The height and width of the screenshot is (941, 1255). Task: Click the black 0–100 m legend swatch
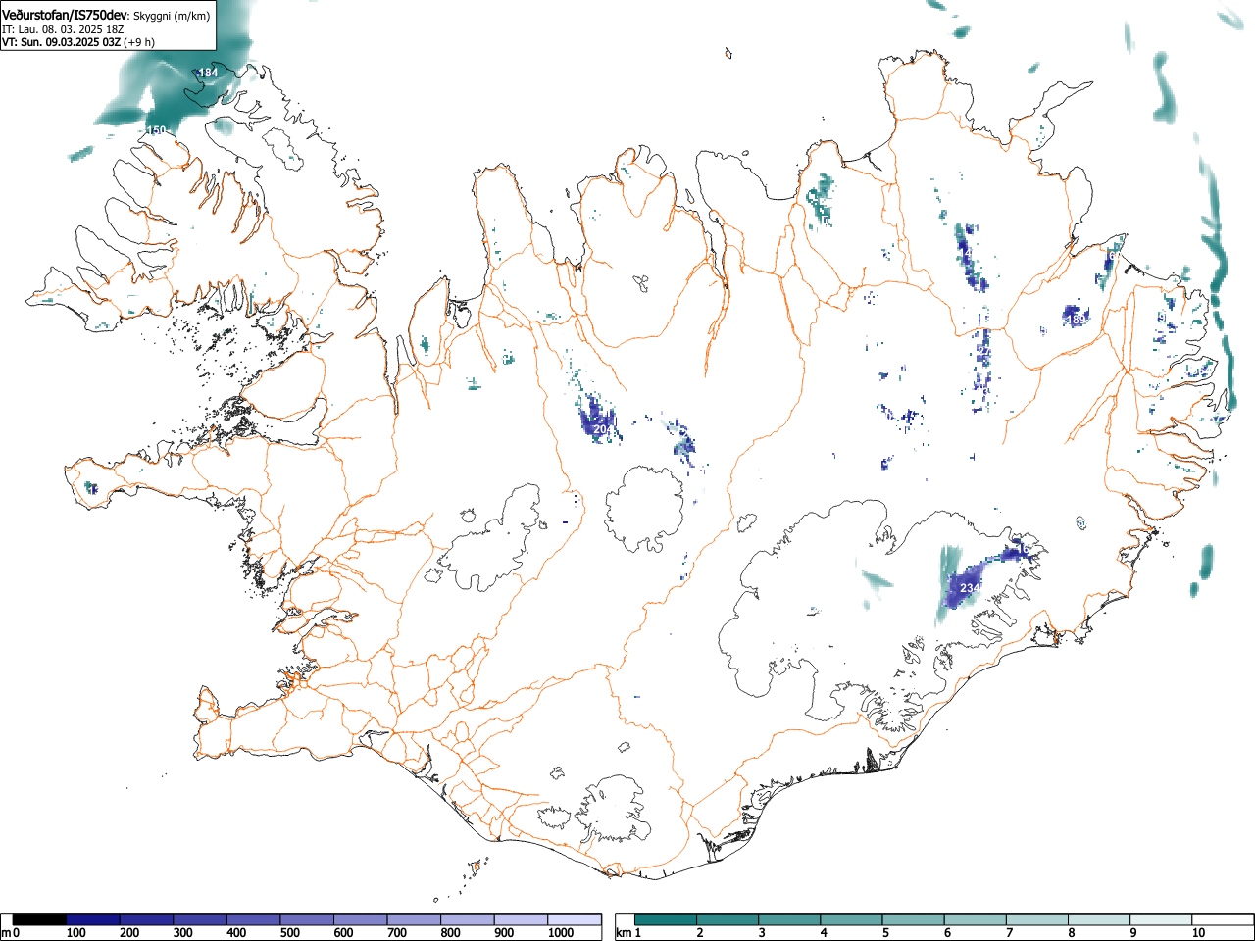[40, 919]
